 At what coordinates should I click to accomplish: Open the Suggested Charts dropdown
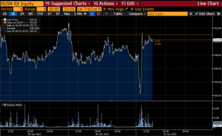[67, 4]
